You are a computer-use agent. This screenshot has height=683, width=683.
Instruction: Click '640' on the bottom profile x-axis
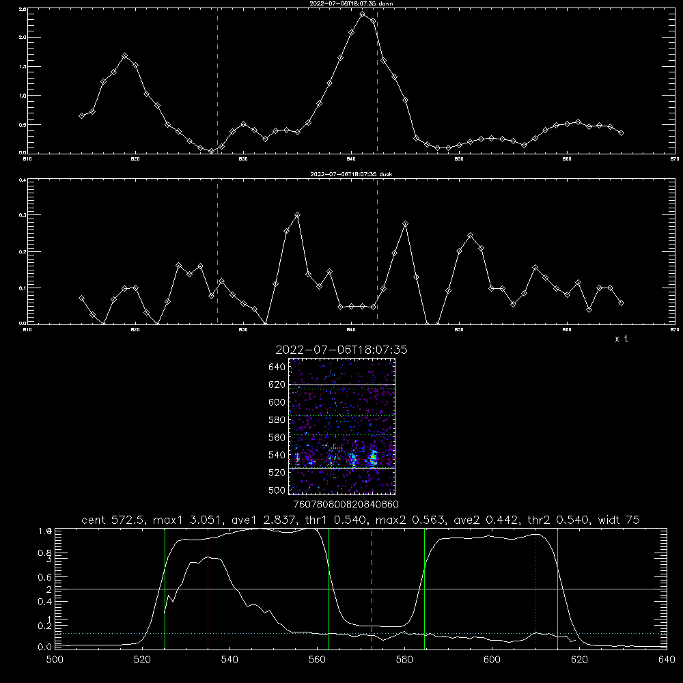coord(667,660)
